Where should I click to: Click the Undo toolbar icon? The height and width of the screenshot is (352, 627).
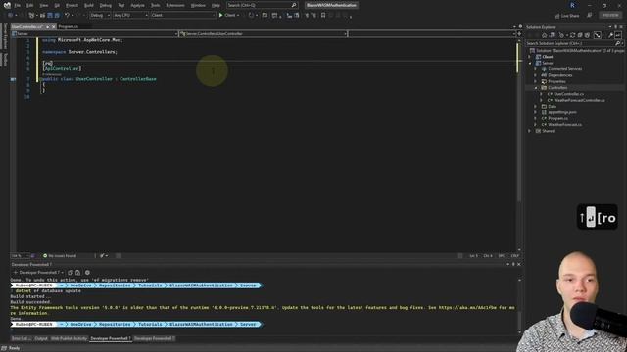pyautogui.click(x=68, y=16)
